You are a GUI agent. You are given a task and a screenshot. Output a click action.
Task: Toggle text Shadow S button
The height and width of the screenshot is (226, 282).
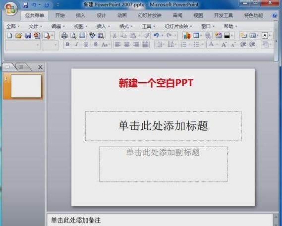click(x=96, y=45)
